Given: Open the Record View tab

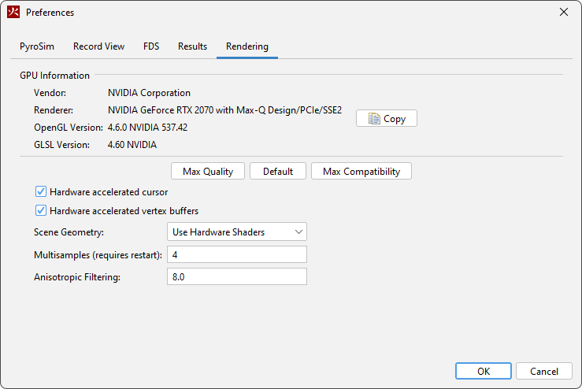Looking at the screenshot, I should 98,46.
